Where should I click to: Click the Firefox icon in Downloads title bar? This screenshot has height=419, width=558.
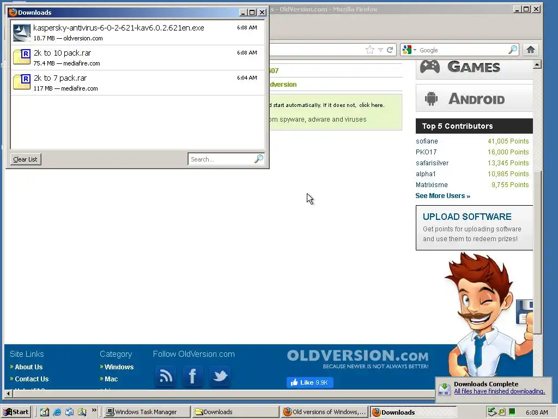click(x=13, y=12)
